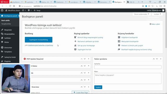Click the menus list icon
167x94 pixels.
119,41
